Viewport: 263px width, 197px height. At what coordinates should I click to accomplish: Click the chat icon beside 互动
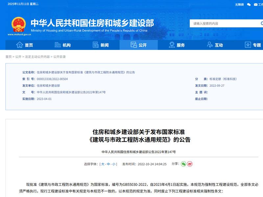pyautogui.click(x=209, y=45)
